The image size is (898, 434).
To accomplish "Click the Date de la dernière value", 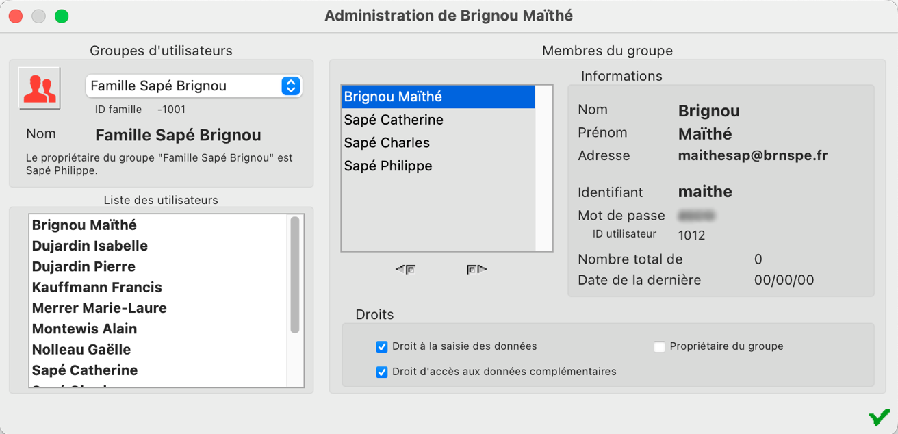I will (x=784, y=280).
